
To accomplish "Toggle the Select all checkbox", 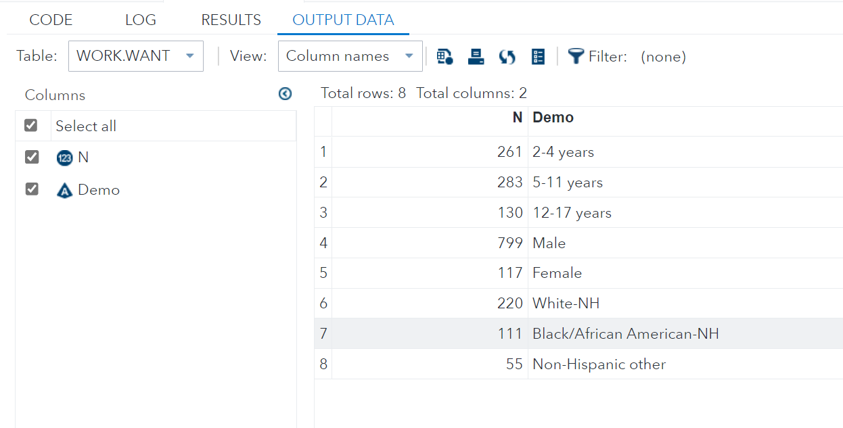I will tap(31, 125).
